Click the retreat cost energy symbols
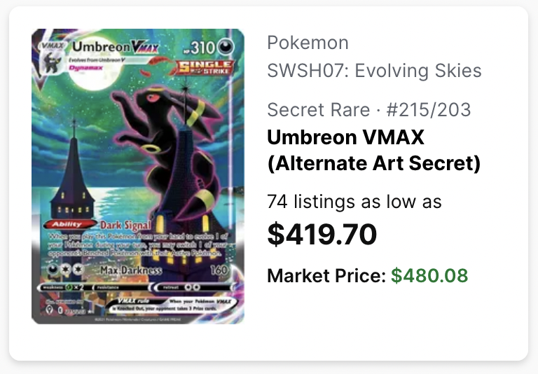Viewport: 538px width, 374px height. [192, 287]
